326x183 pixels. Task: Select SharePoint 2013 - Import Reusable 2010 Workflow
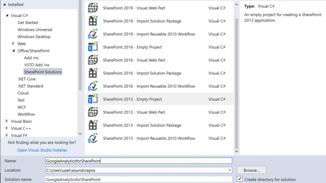149,138
